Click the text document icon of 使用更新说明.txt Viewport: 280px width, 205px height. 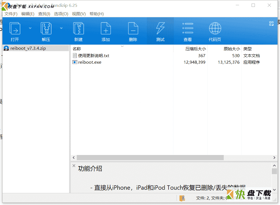[x=75, y=55]
